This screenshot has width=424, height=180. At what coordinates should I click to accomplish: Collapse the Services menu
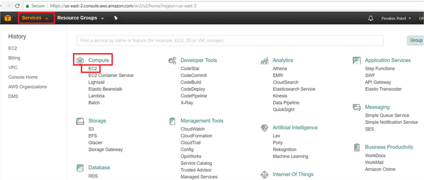tap(35, 18)
